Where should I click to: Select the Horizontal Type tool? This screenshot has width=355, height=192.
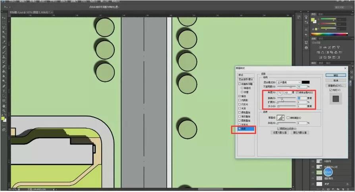pyautogui.click(x=4, y=91)
